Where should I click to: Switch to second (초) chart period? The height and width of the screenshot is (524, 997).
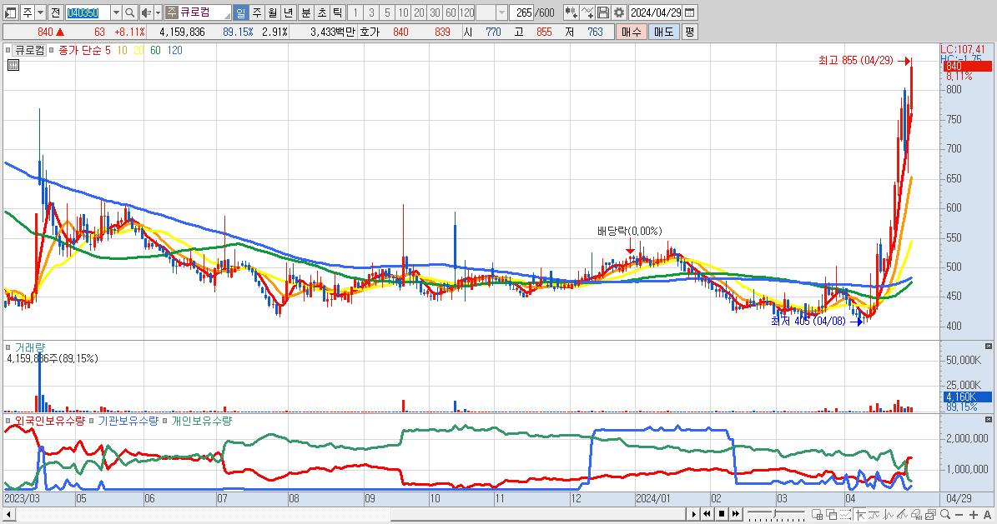click(322, 12)
